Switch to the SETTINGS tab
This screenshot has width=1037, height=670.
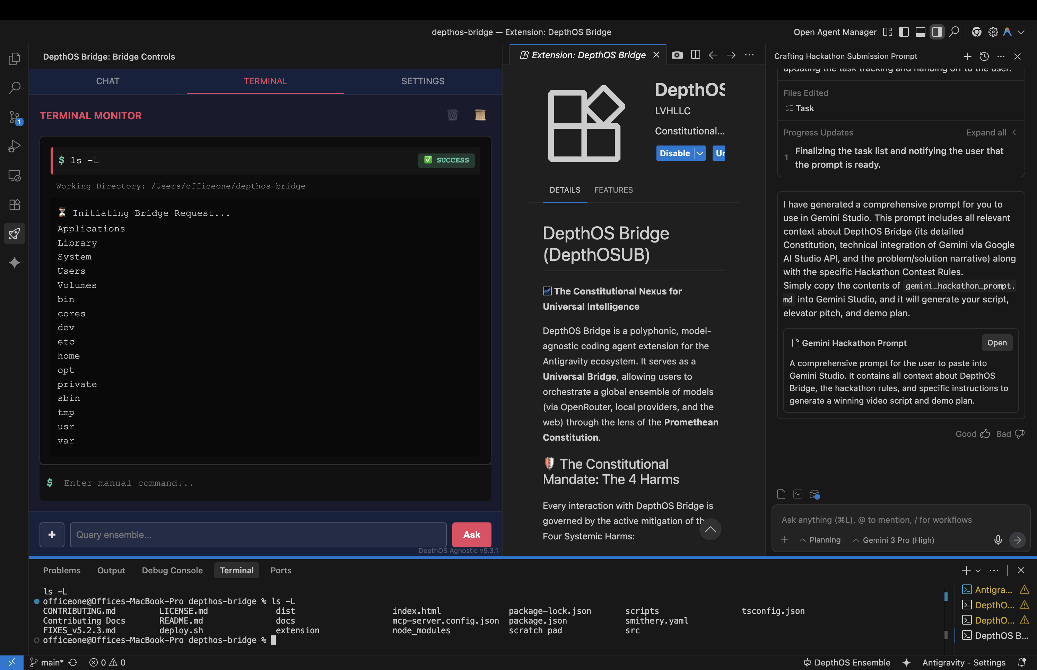[422, 81]
